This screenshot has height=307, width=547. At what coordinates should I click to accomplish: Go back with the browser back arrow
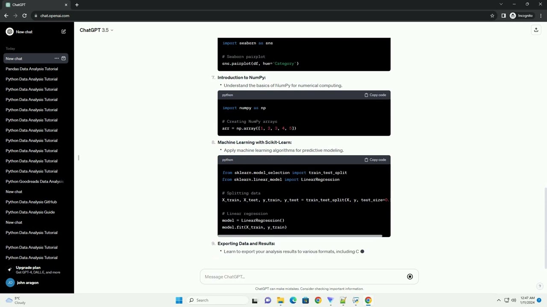[6, 16]
